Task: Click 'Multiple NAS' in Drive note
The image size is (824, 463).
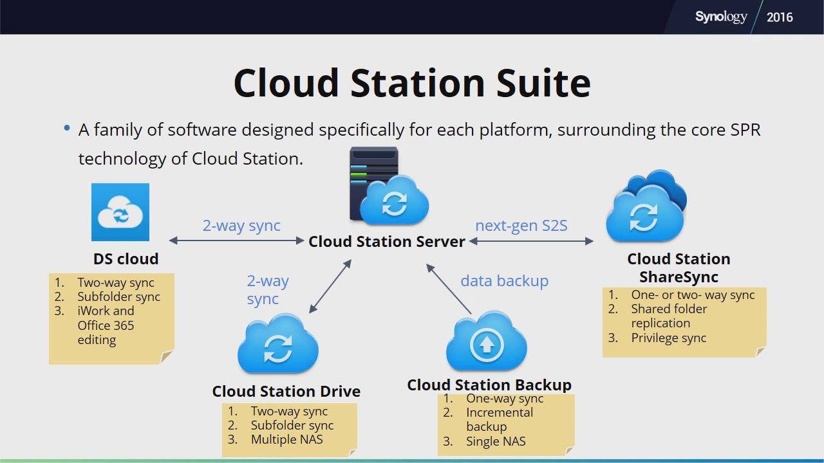Action: point(287,439)
